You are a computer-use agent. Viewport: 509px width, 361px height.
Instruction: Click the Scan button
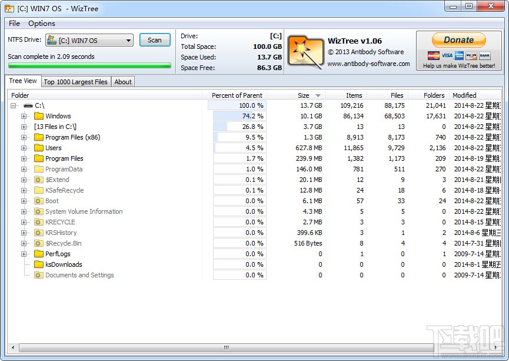click(155, 40)
